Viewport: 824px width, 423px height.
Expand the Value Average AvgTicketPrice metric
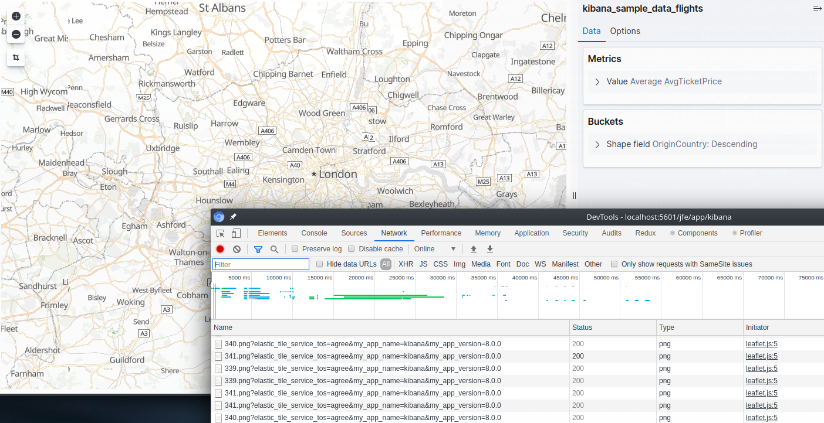tap(703, 81)
